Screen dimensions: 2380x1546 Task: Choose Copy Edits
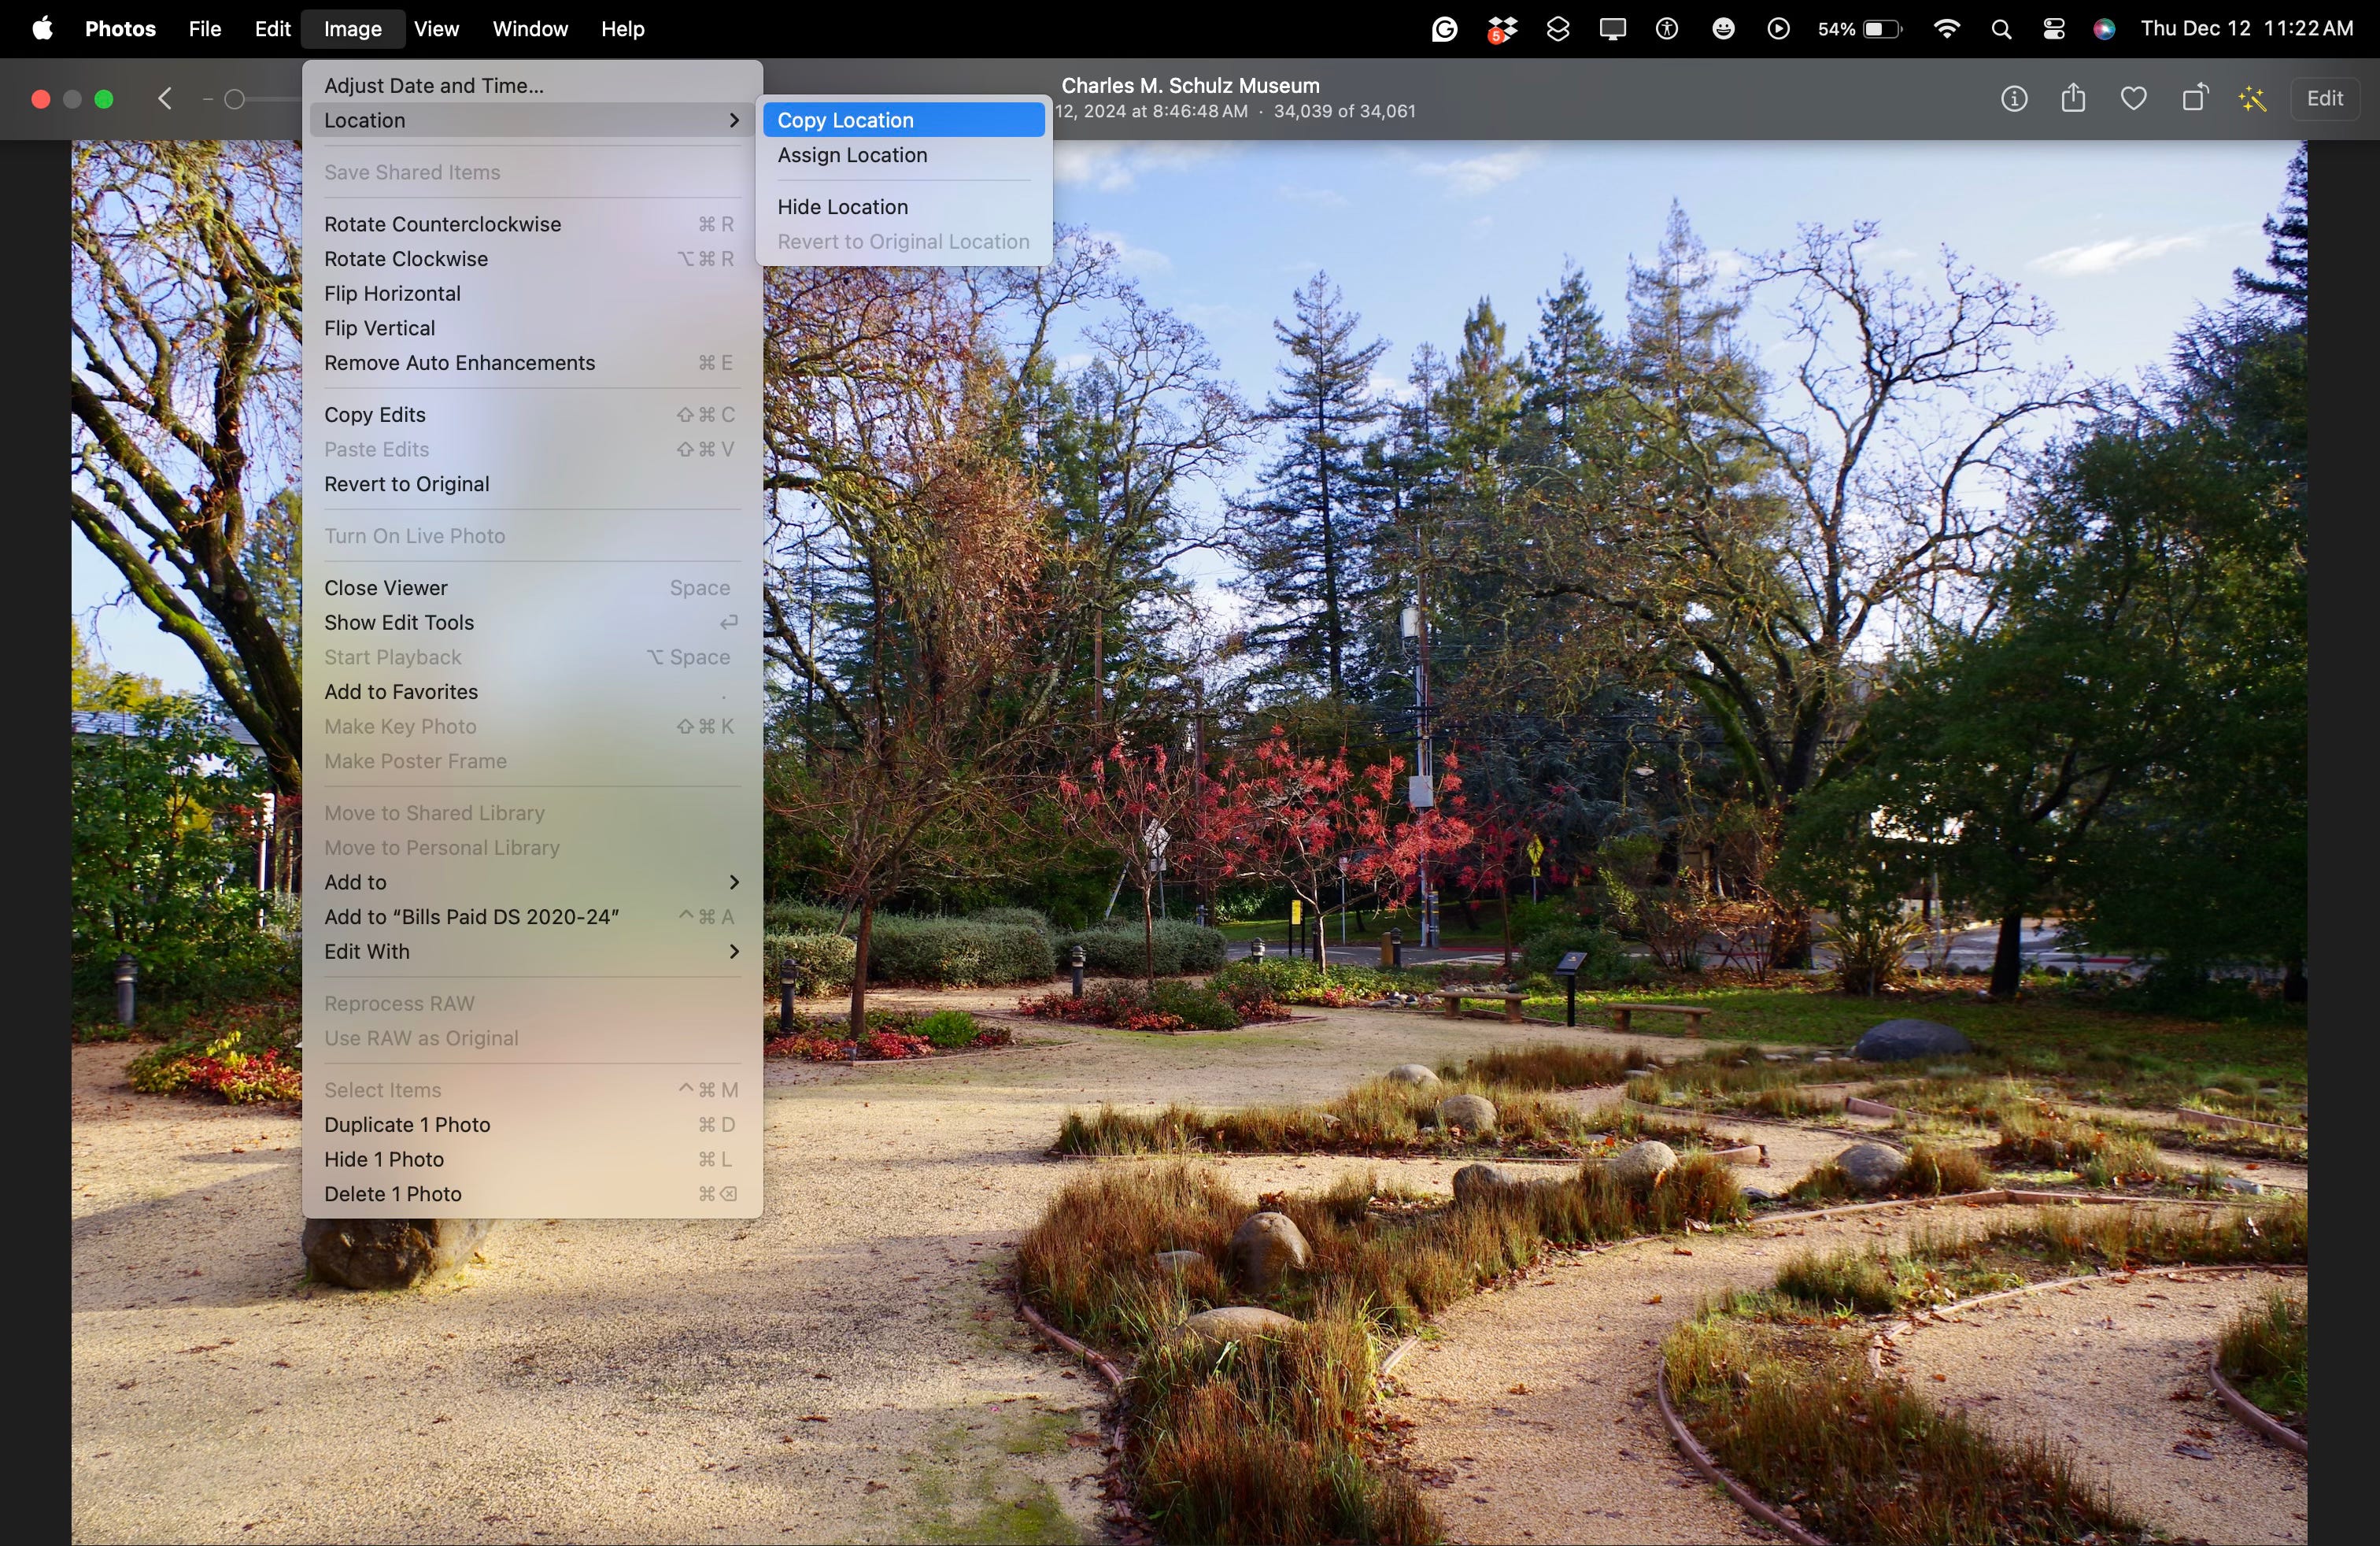[532, 415]
